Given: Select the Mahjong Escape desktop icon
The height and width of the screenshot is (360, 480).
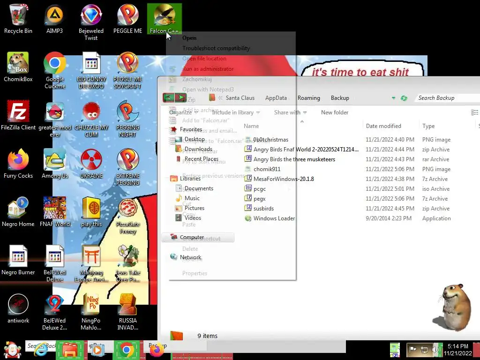Looking at the screenshot, I should click(x=91, y=264).
